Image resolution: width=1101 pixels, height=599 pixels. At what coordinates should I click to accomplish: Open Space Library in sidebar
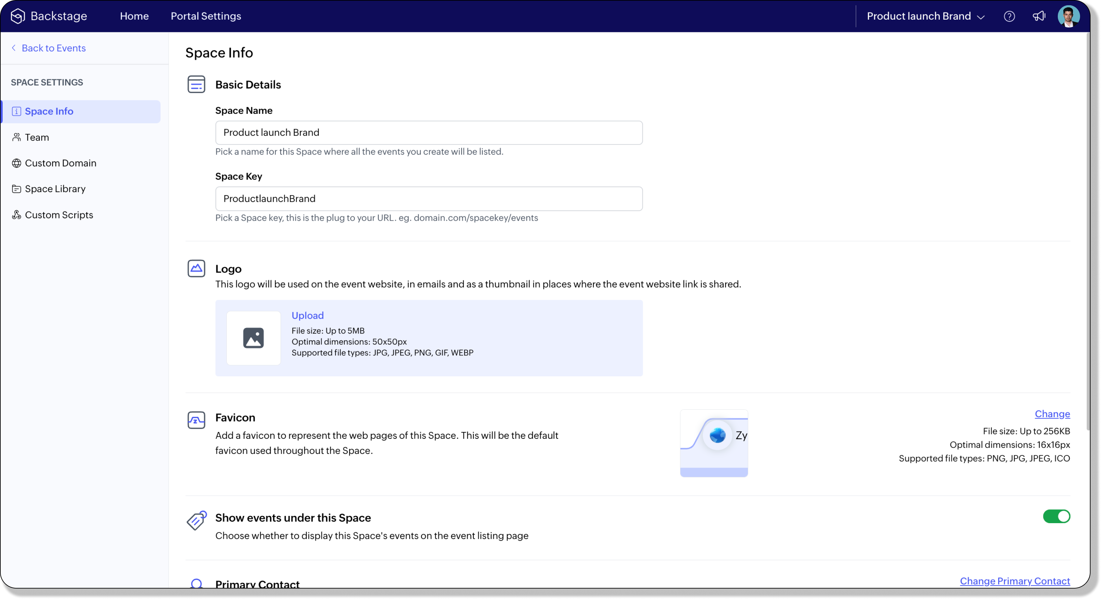click(x=55, y=189)
